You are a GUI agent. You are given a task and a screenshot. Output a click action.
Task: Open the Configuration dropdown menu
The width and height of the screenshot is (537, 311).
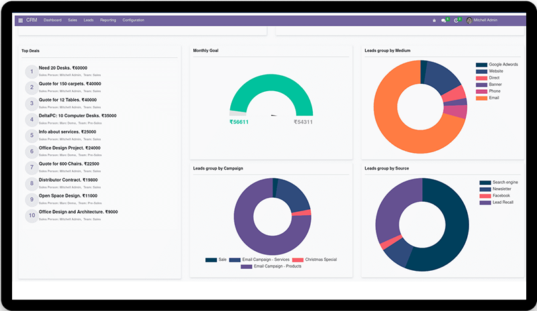coord(133,20)
